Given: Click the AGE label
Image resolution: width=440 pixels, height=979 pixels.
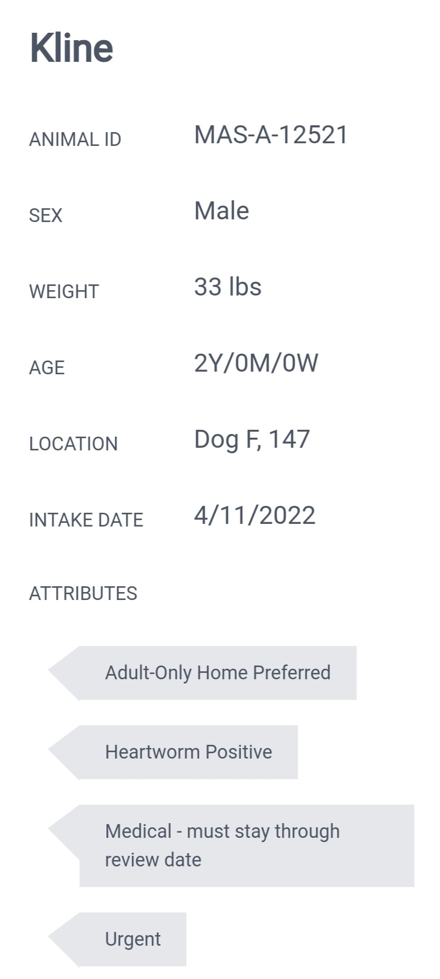Looking at the screenshot, I should pos(47,368).
